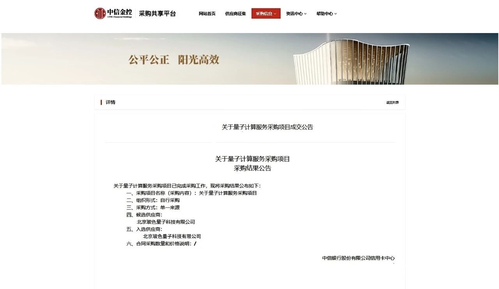499x289 pixels.
Task: Click the 详情 section heading
Action: (x=110, y=102)
